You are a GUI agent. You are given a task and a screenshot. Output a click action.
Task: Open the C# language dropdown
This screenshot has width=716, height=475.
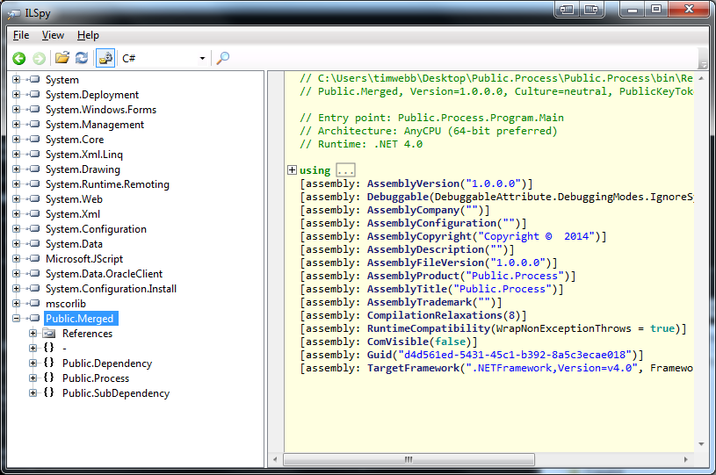202,59
